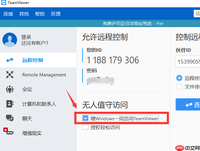Viewport: 200px width, 151px height.
Task: Select the 文件传输 radio button
Action: (x=179, y=87)
